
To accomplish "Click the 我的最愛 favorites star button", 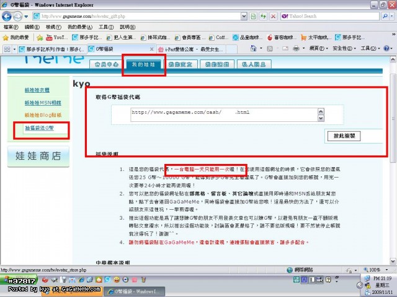I will tap(16, 38).
